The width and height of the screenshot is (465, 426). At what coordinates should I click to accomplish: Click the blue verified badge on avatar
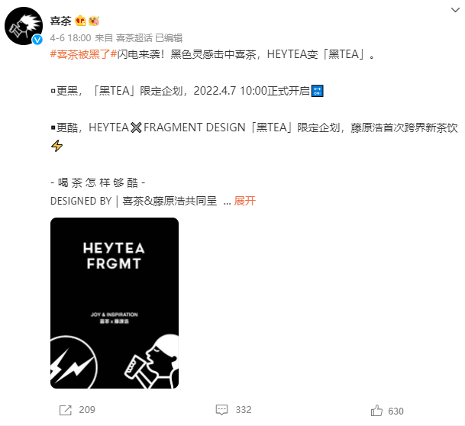coord(37,40)
